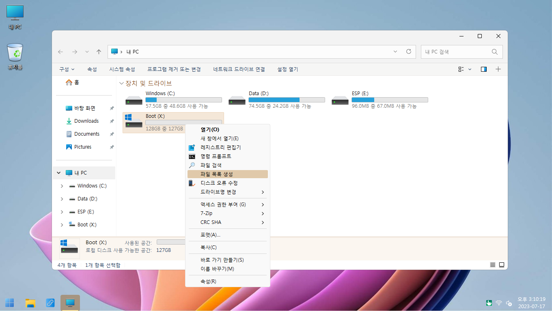Click the 시스템 속성 toolbar button
Viewport: 552px width, 311px height.
[122, 69]
